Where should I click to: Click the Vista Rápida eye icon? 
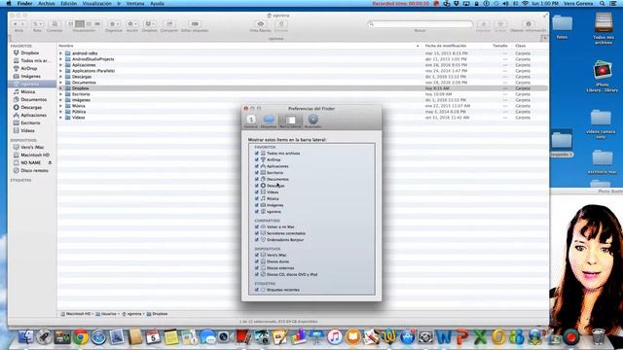261,24
